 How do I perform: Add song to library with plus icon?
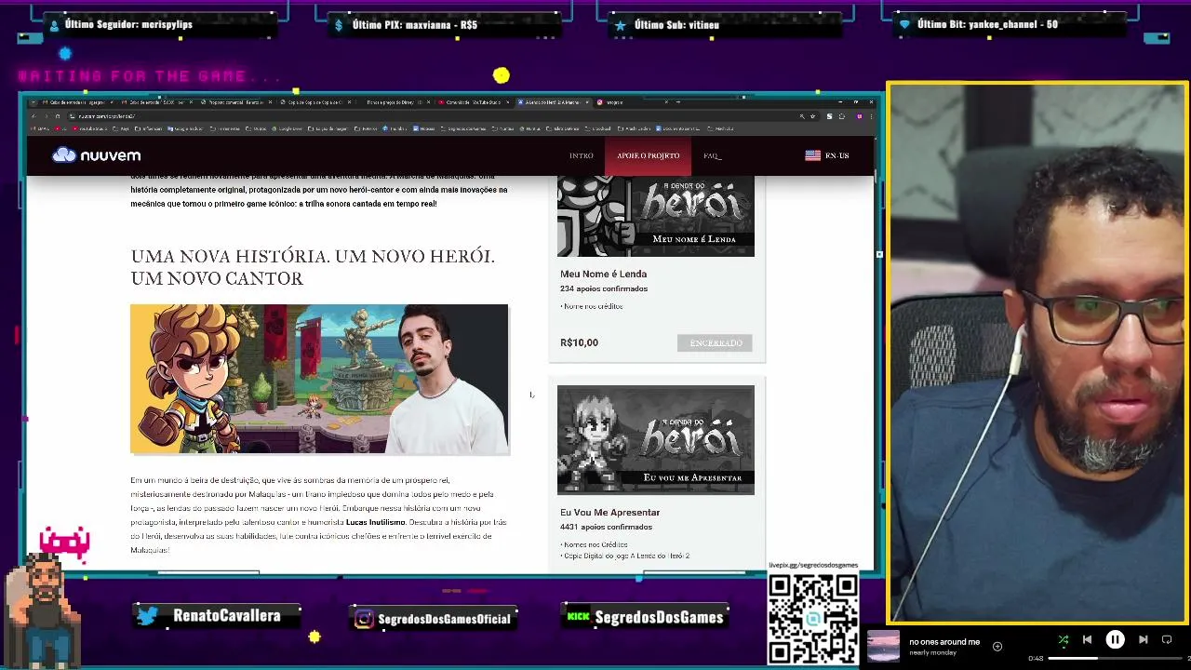tap(997, 646)
